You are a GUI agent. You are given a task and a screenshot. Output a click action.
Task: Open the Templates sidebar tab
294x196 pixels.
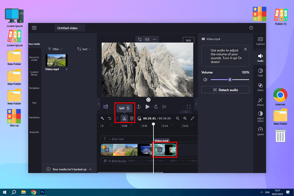click(34, 88)
